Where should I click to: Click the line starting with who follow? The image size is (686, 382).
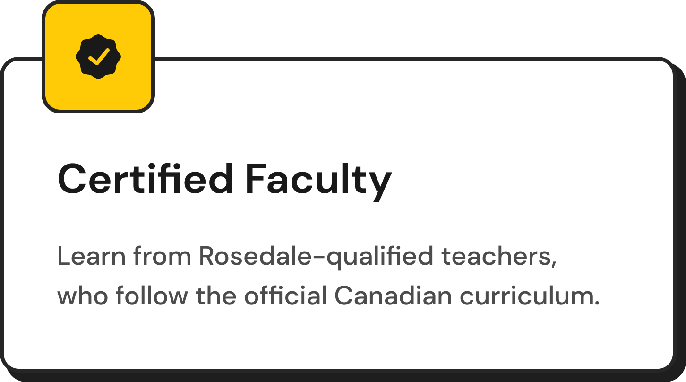click(328, 296)
